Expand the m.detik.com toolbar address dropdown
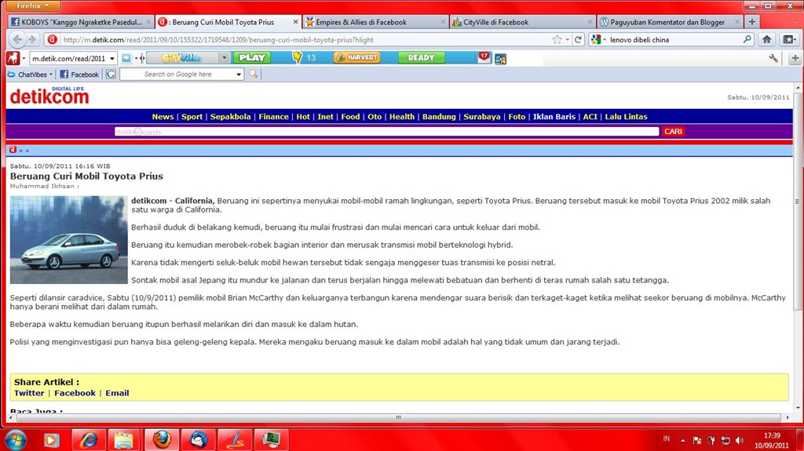 pos(112,58)
